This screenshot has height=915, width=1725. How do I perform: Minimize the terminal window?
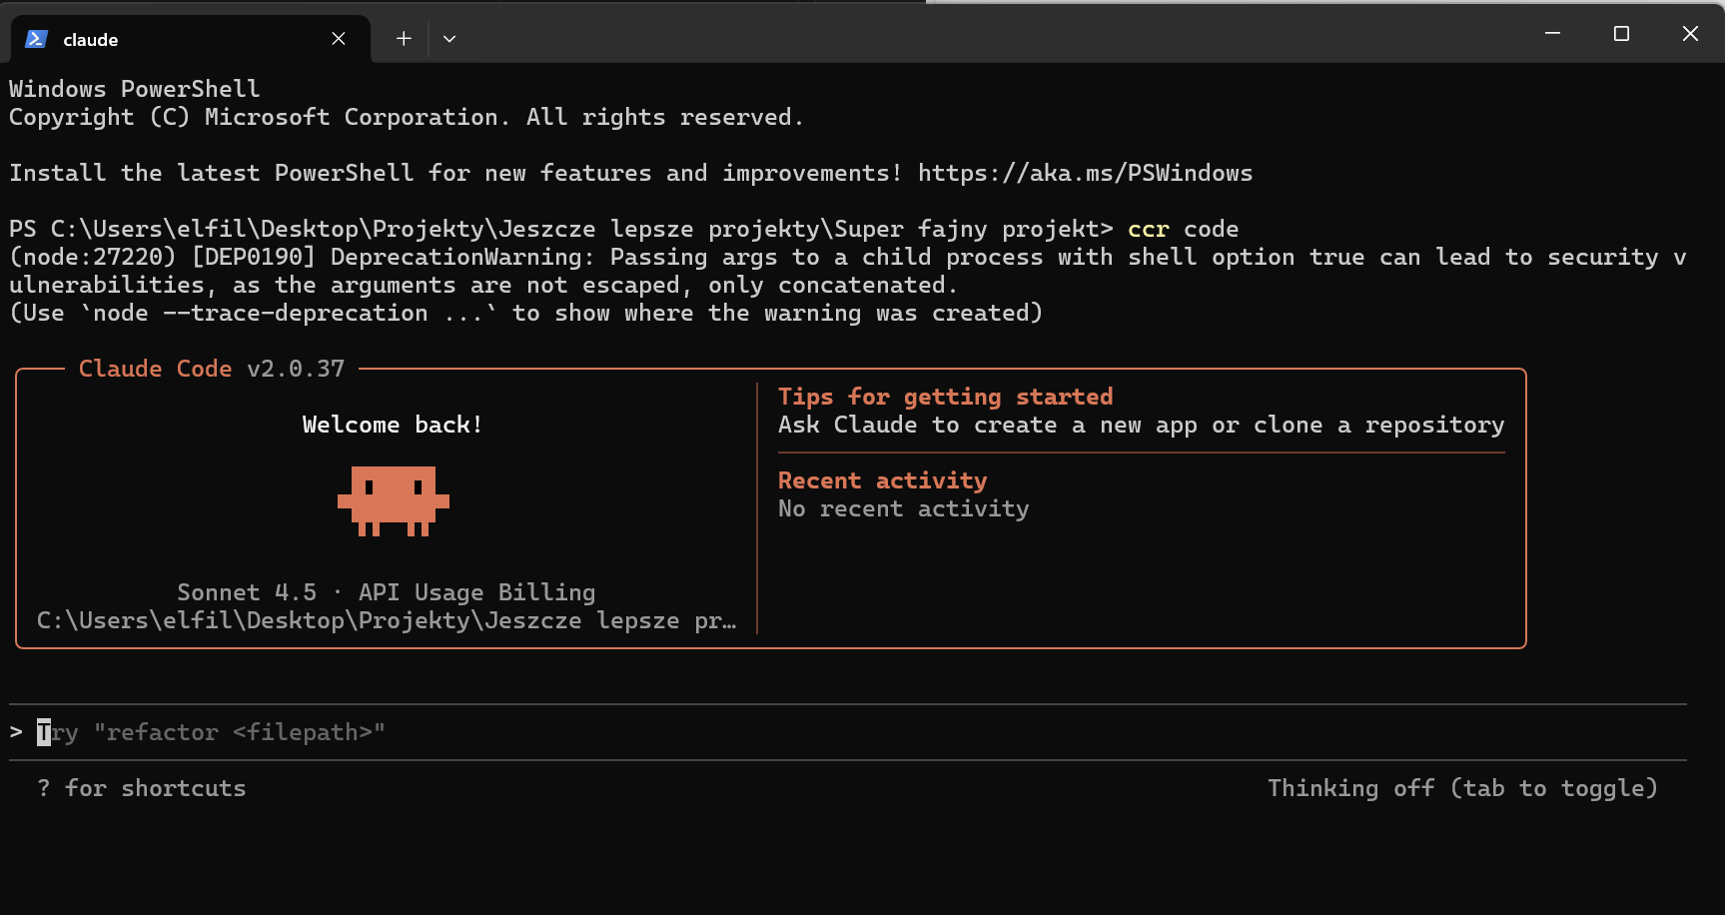coord(1552,33)
